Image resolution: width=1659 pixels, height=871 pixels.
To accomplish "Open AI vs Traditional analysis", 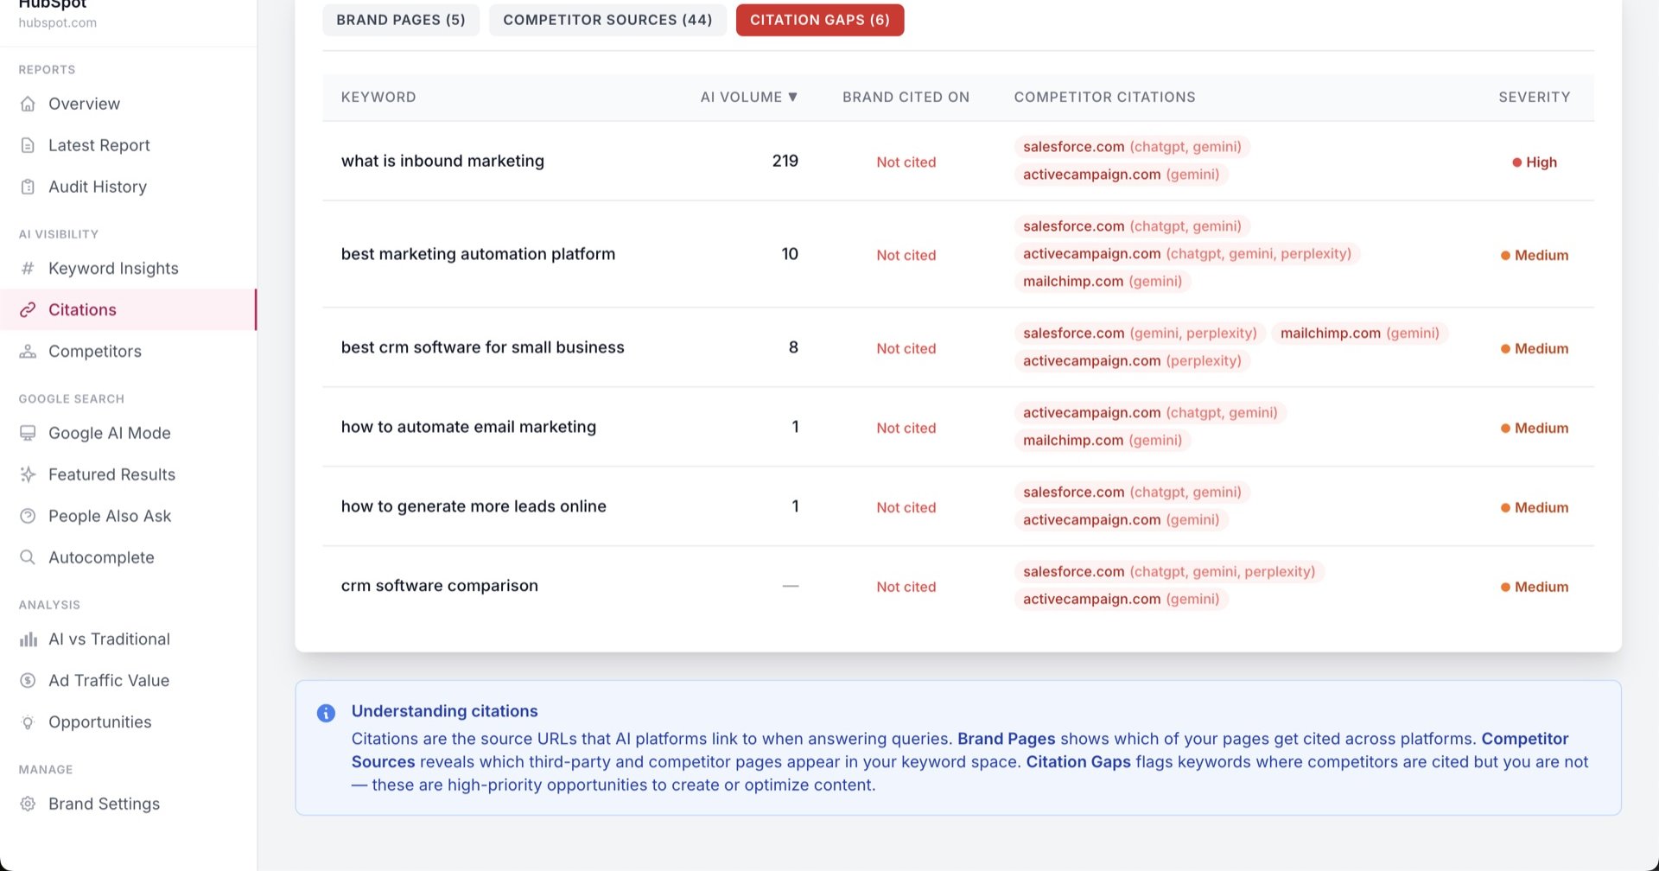I will (128, 639).
